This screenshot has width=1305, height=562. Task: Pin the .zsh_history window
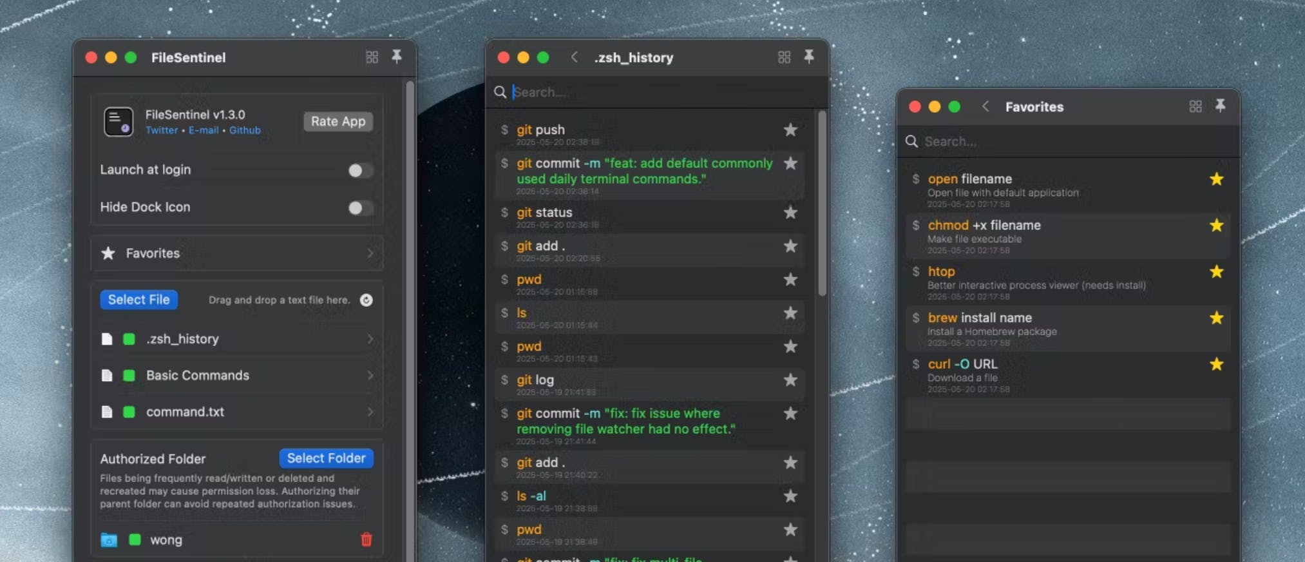[x=809, y=57]
